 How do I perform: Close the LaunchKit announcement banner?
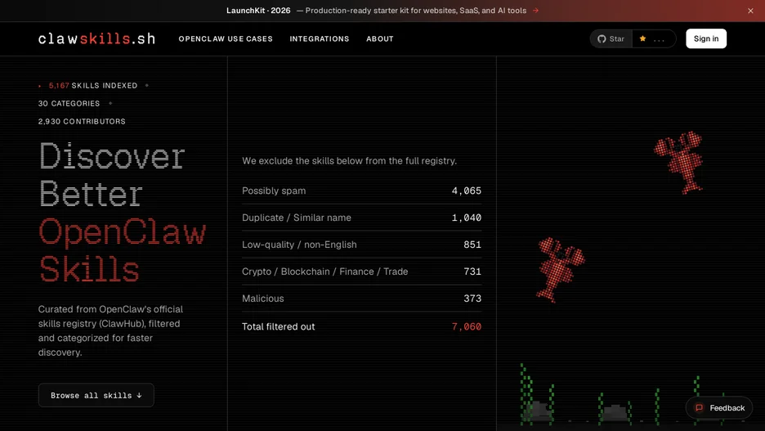click(750, 11)
